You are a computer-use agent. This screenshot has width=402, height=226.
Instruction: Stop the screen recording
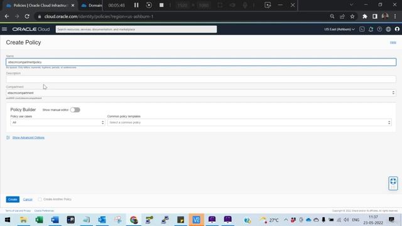pos(161,5)
